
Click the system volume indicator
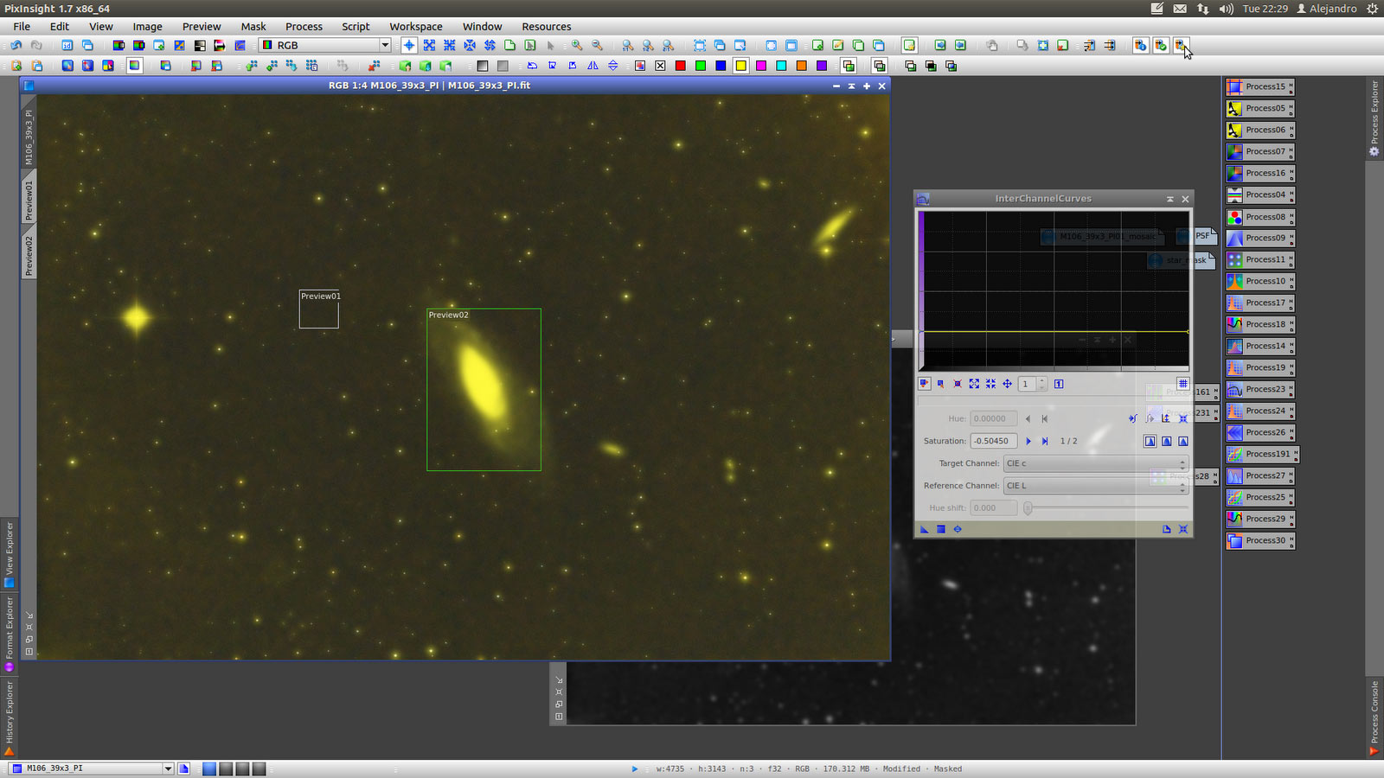click(1227, 9)
